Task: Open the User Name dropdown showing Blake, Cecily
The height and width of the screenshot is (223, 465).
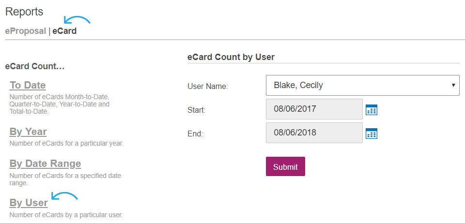Action: [363, 85]
